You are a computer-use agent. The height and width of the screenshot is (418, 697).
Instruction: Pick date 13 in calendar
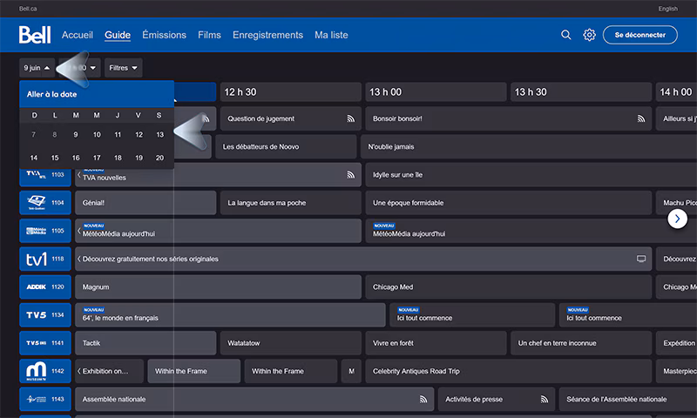(x=160, y=135)
